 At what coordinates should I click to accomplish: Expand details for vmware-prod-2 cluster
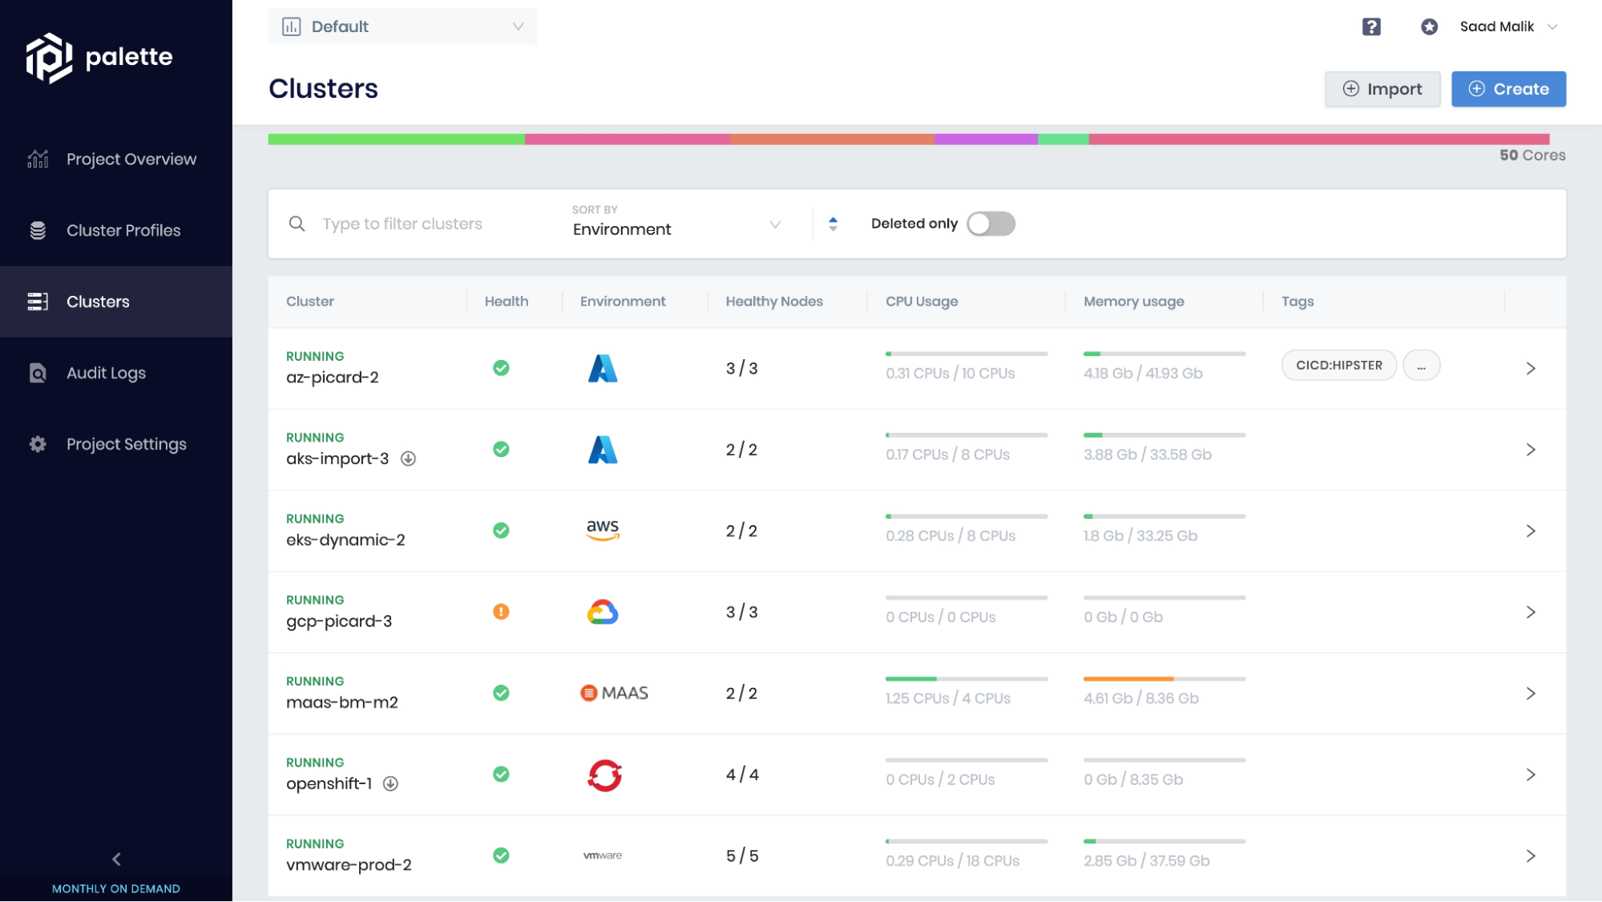[x=1531, y=855]
